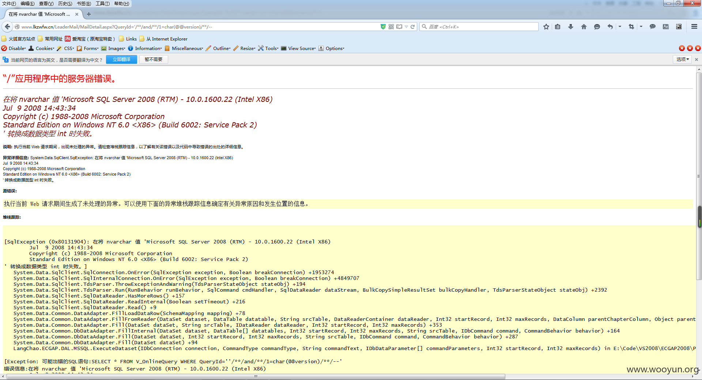Screen dimensions: 702x380
Task: Open the CSS dropdown menu
Action: [x=66, y=48]
